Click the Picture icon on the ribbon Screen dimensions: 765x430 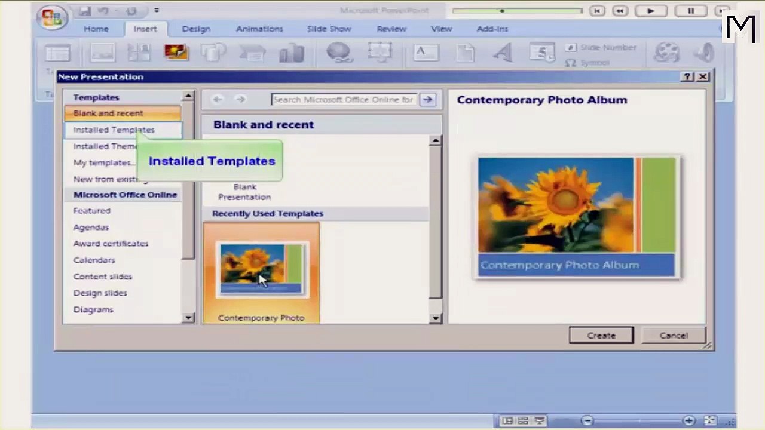102,53
